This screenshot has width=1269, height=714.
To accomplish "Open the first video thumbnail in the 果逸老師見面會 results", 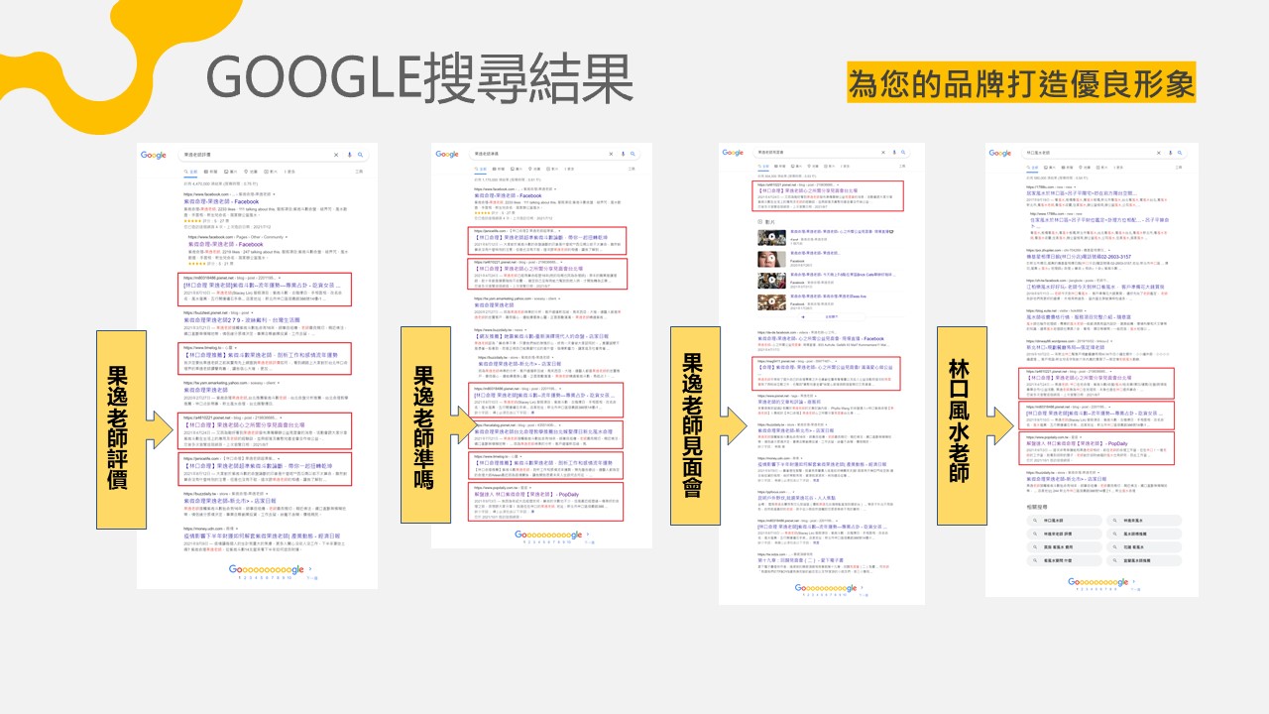I will coord(772,237).
